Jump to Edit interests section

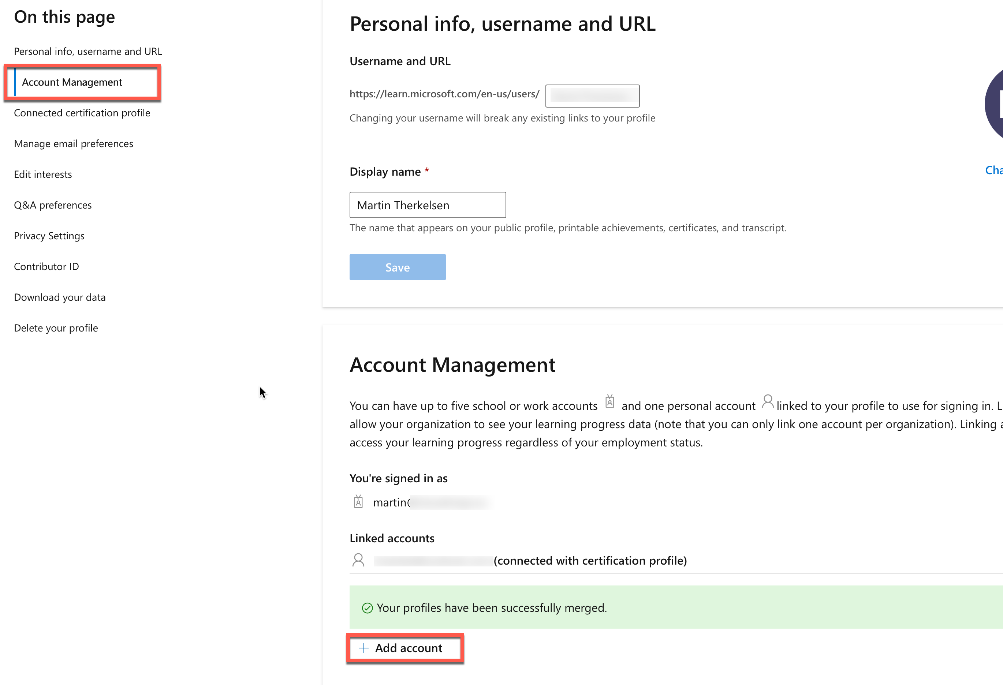[x=43, y=174]
